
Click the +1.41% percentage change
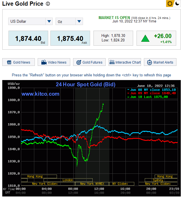tap(166, 42)
